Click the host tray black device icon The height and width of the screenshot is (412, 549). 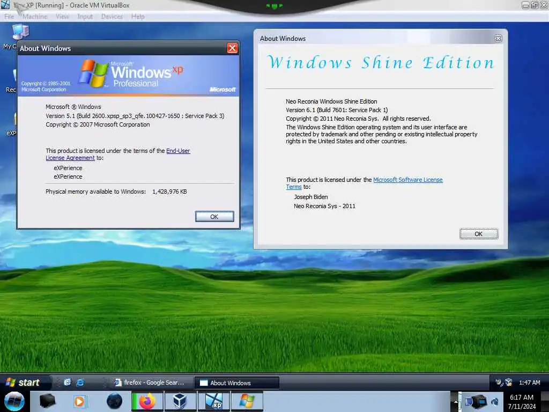(x=480, y=401)
